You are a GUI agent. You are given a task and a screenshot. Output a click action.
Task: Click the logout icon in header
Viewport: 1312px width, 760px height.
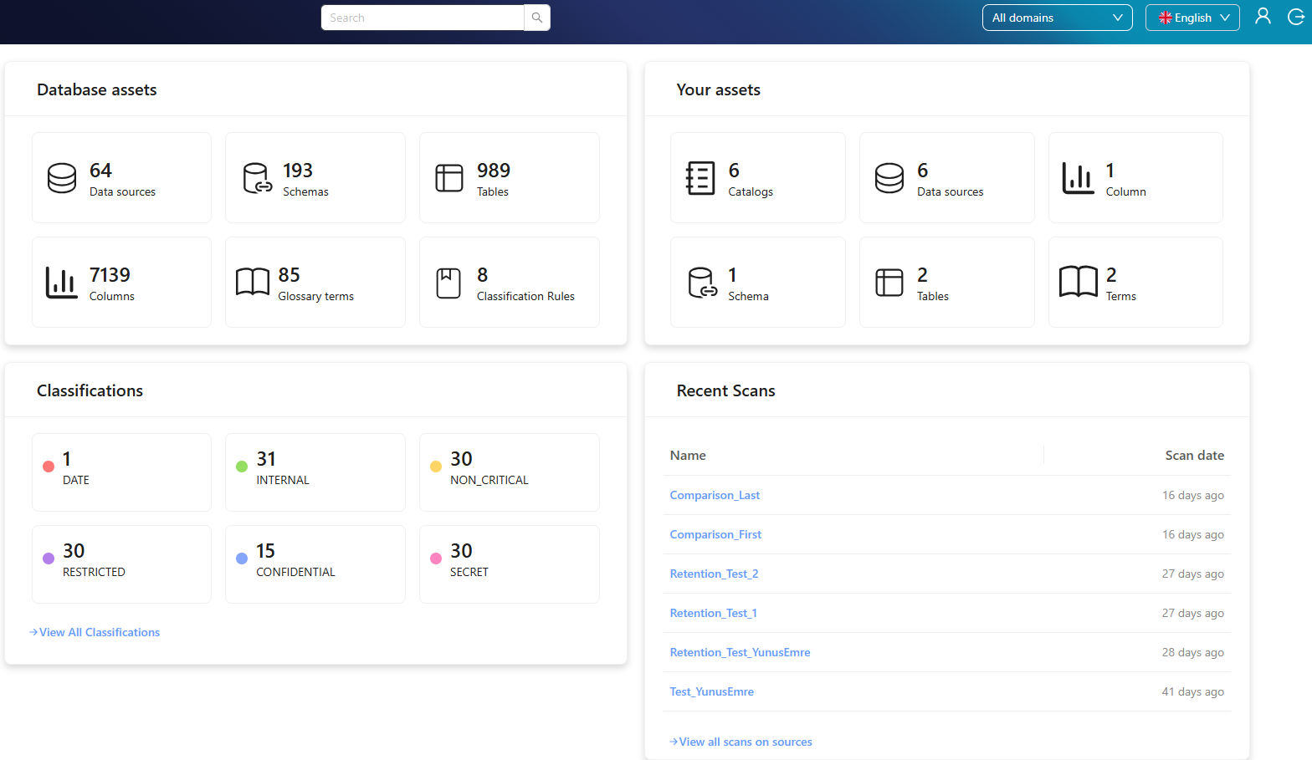pyautogui.click(x=1295, y=17)
